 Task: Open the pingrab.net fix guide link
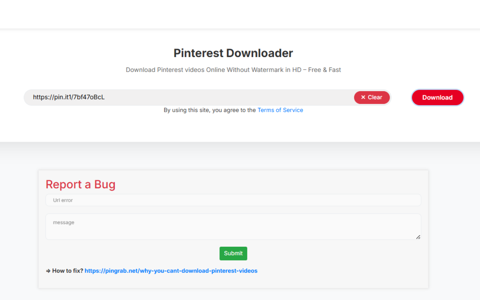click(171, 270)
